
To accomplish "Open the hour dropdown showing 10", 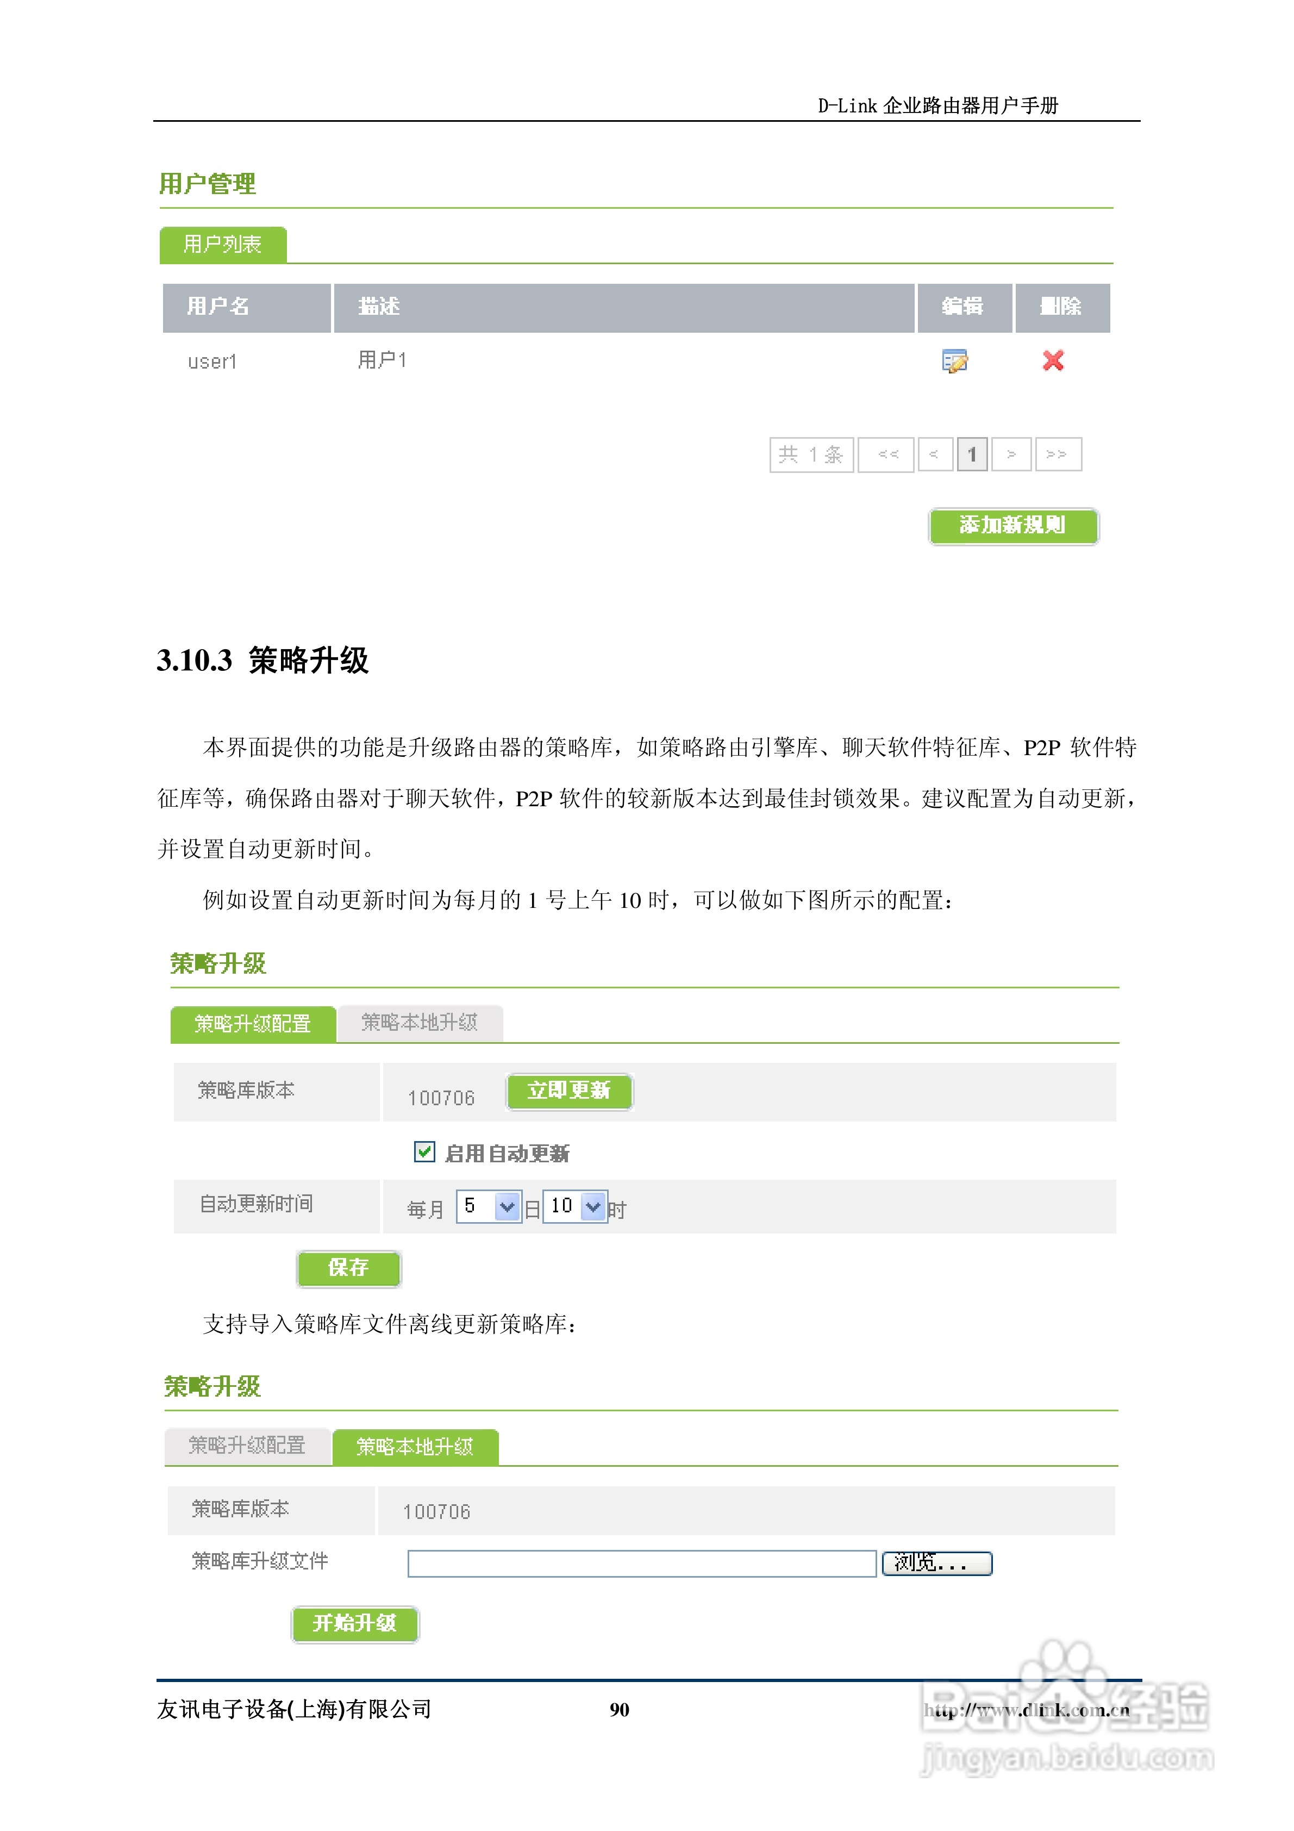I will point(575,1206).
